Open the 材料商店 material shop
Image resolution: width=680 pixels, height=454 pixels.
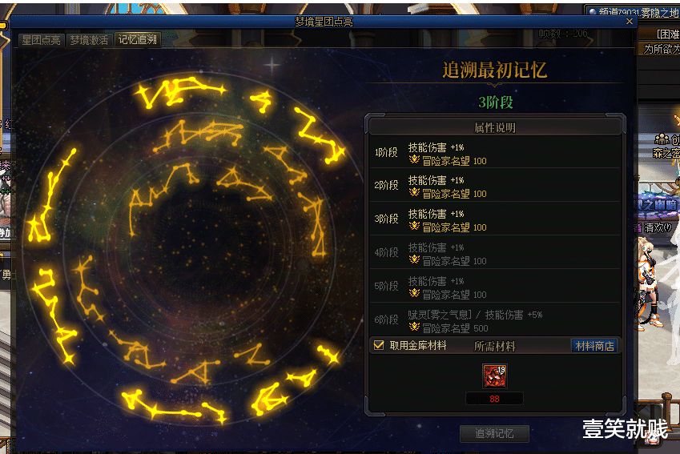point(594,346)
